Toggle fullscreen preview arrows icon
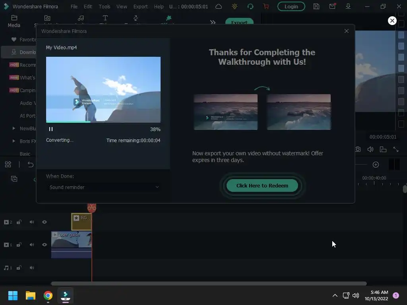The height and width of the screenshot is (305, 407). click(395, 149)
